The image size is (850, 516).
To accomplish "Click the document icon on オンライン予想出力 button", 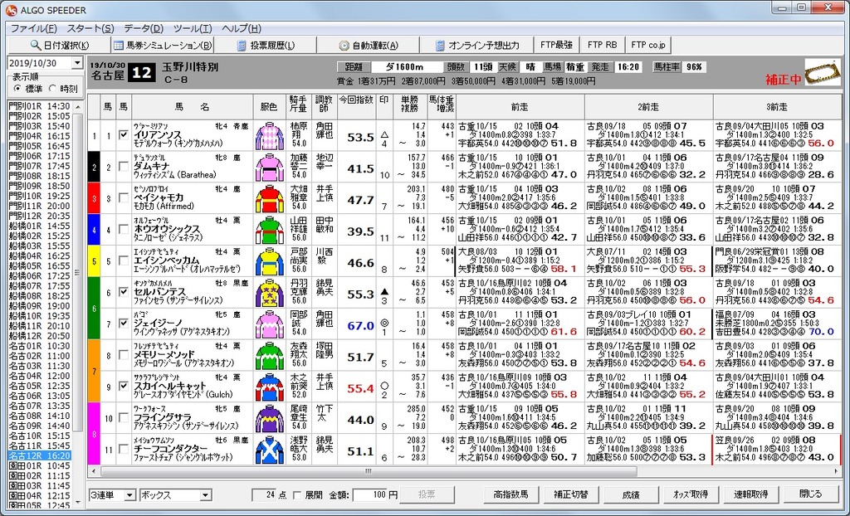I will [440, 46].
